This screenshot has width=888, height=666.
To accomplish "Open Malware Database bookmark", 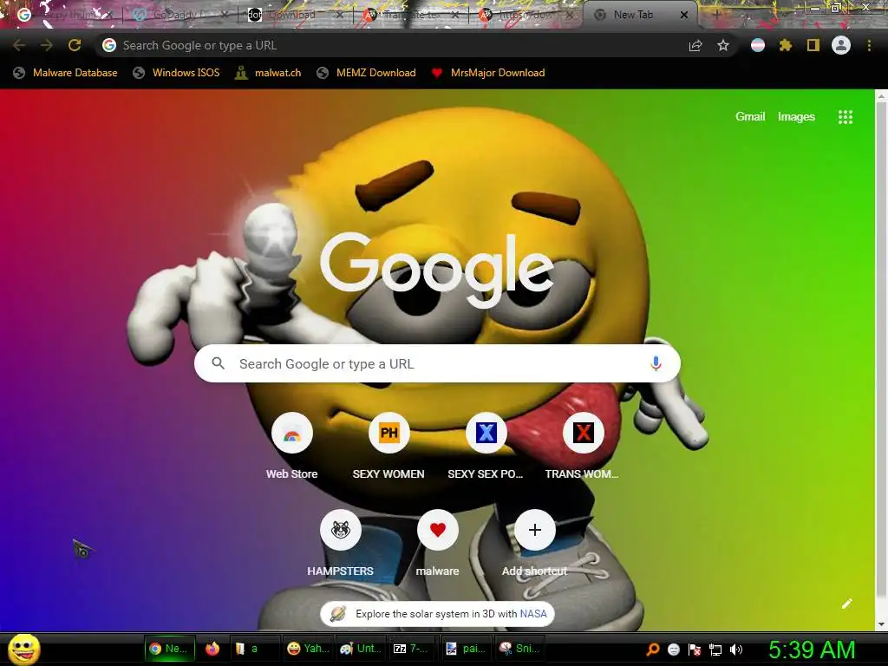I will [66, 73].
